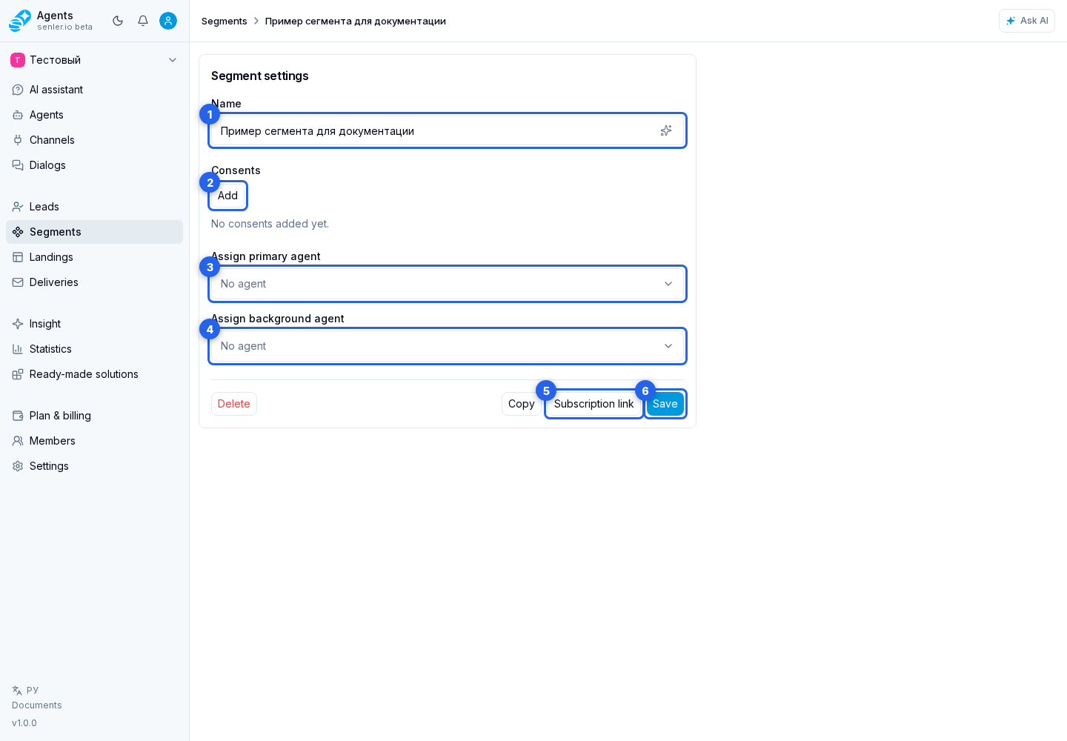Image resolution: width=1067 pixels, height=741 pixels.
Task: Click the Segments breadcrumb link
Action: pos(225,21)
